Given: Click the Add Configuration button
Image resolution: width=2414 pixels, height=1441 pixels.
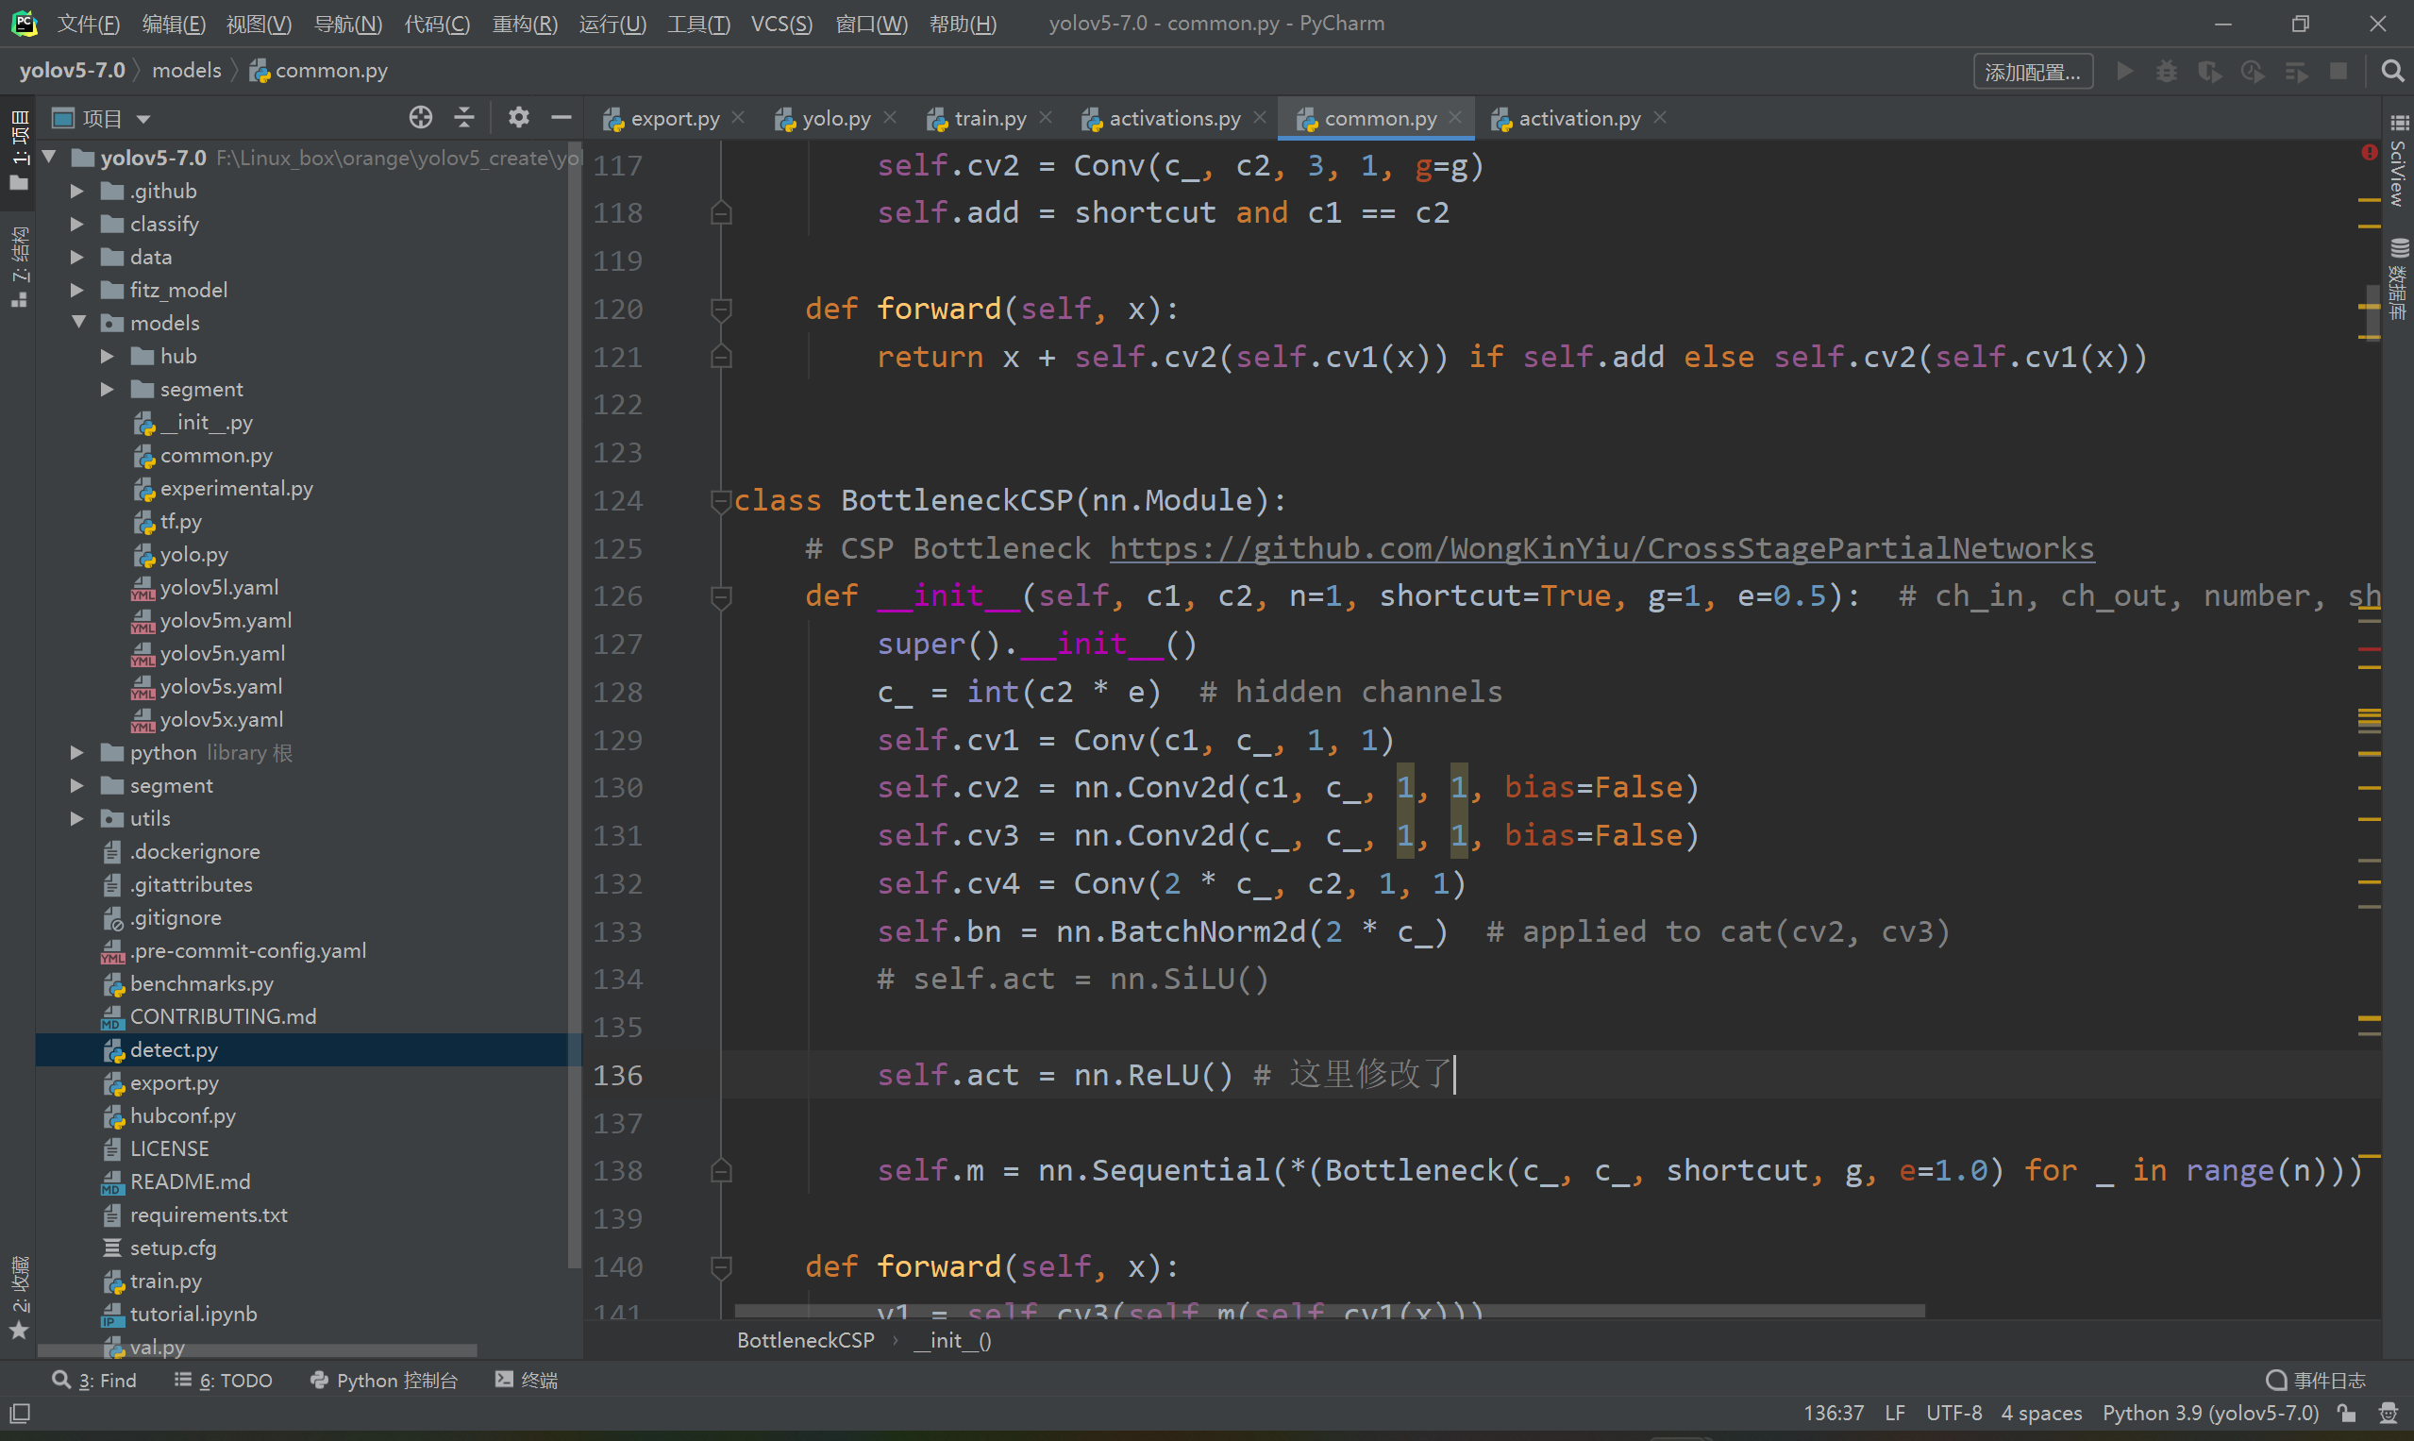Looking at the screenshot, I should pos(2032,72).
